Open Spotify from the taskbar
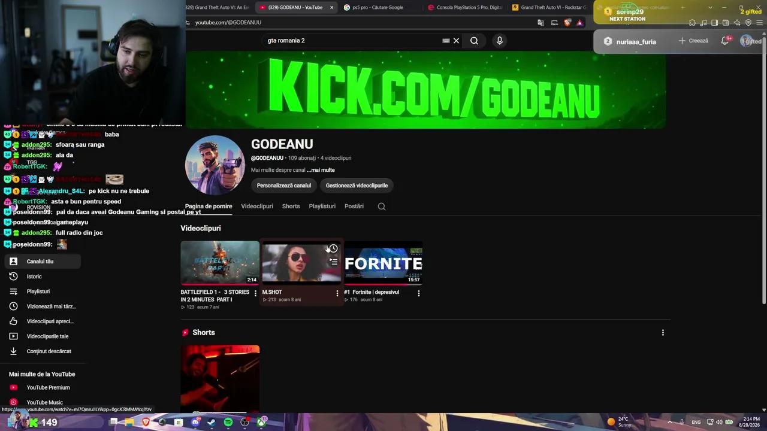The image size is (767, 431). 228,422
